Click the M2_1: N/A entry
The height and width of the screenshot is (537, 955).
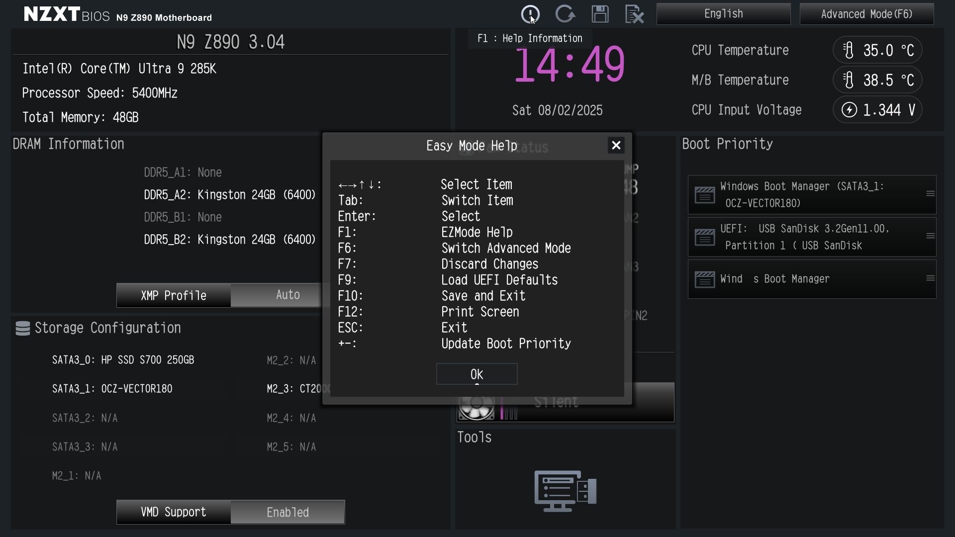76,476
